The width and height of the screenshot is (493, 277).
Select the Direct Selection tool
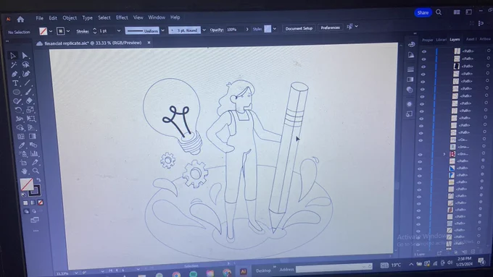[x=25, y=56]
